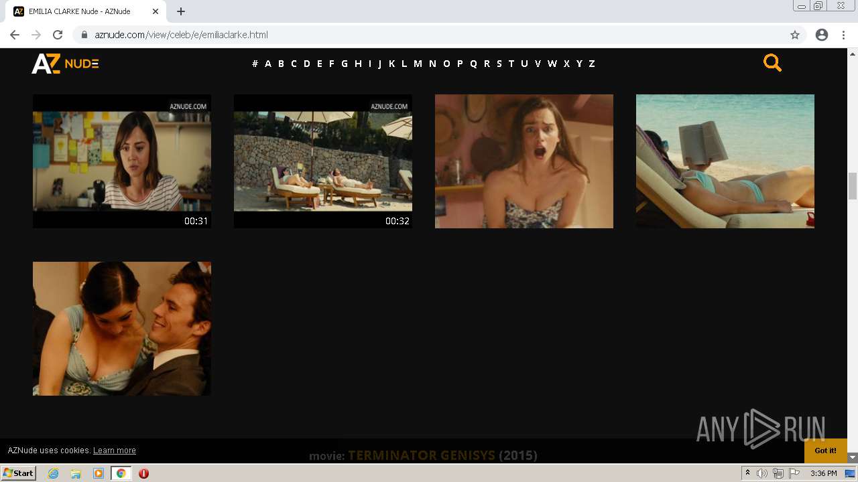Click the red circular taskbar icon

click(x=143, y=473)
